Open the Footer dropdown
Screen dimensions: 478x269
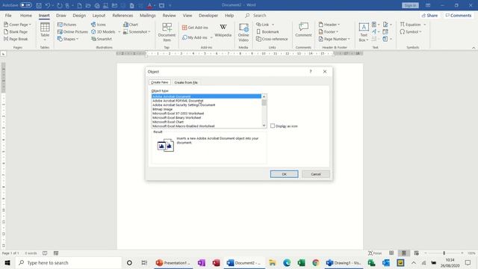329,31
